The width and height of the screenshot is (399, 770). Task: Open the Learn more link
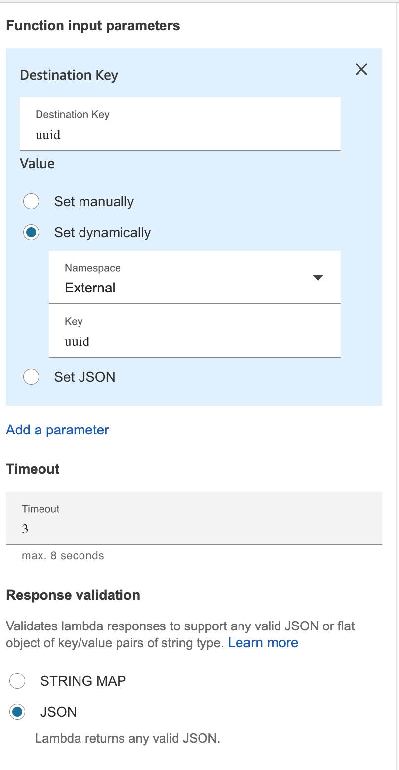point(263,642)
